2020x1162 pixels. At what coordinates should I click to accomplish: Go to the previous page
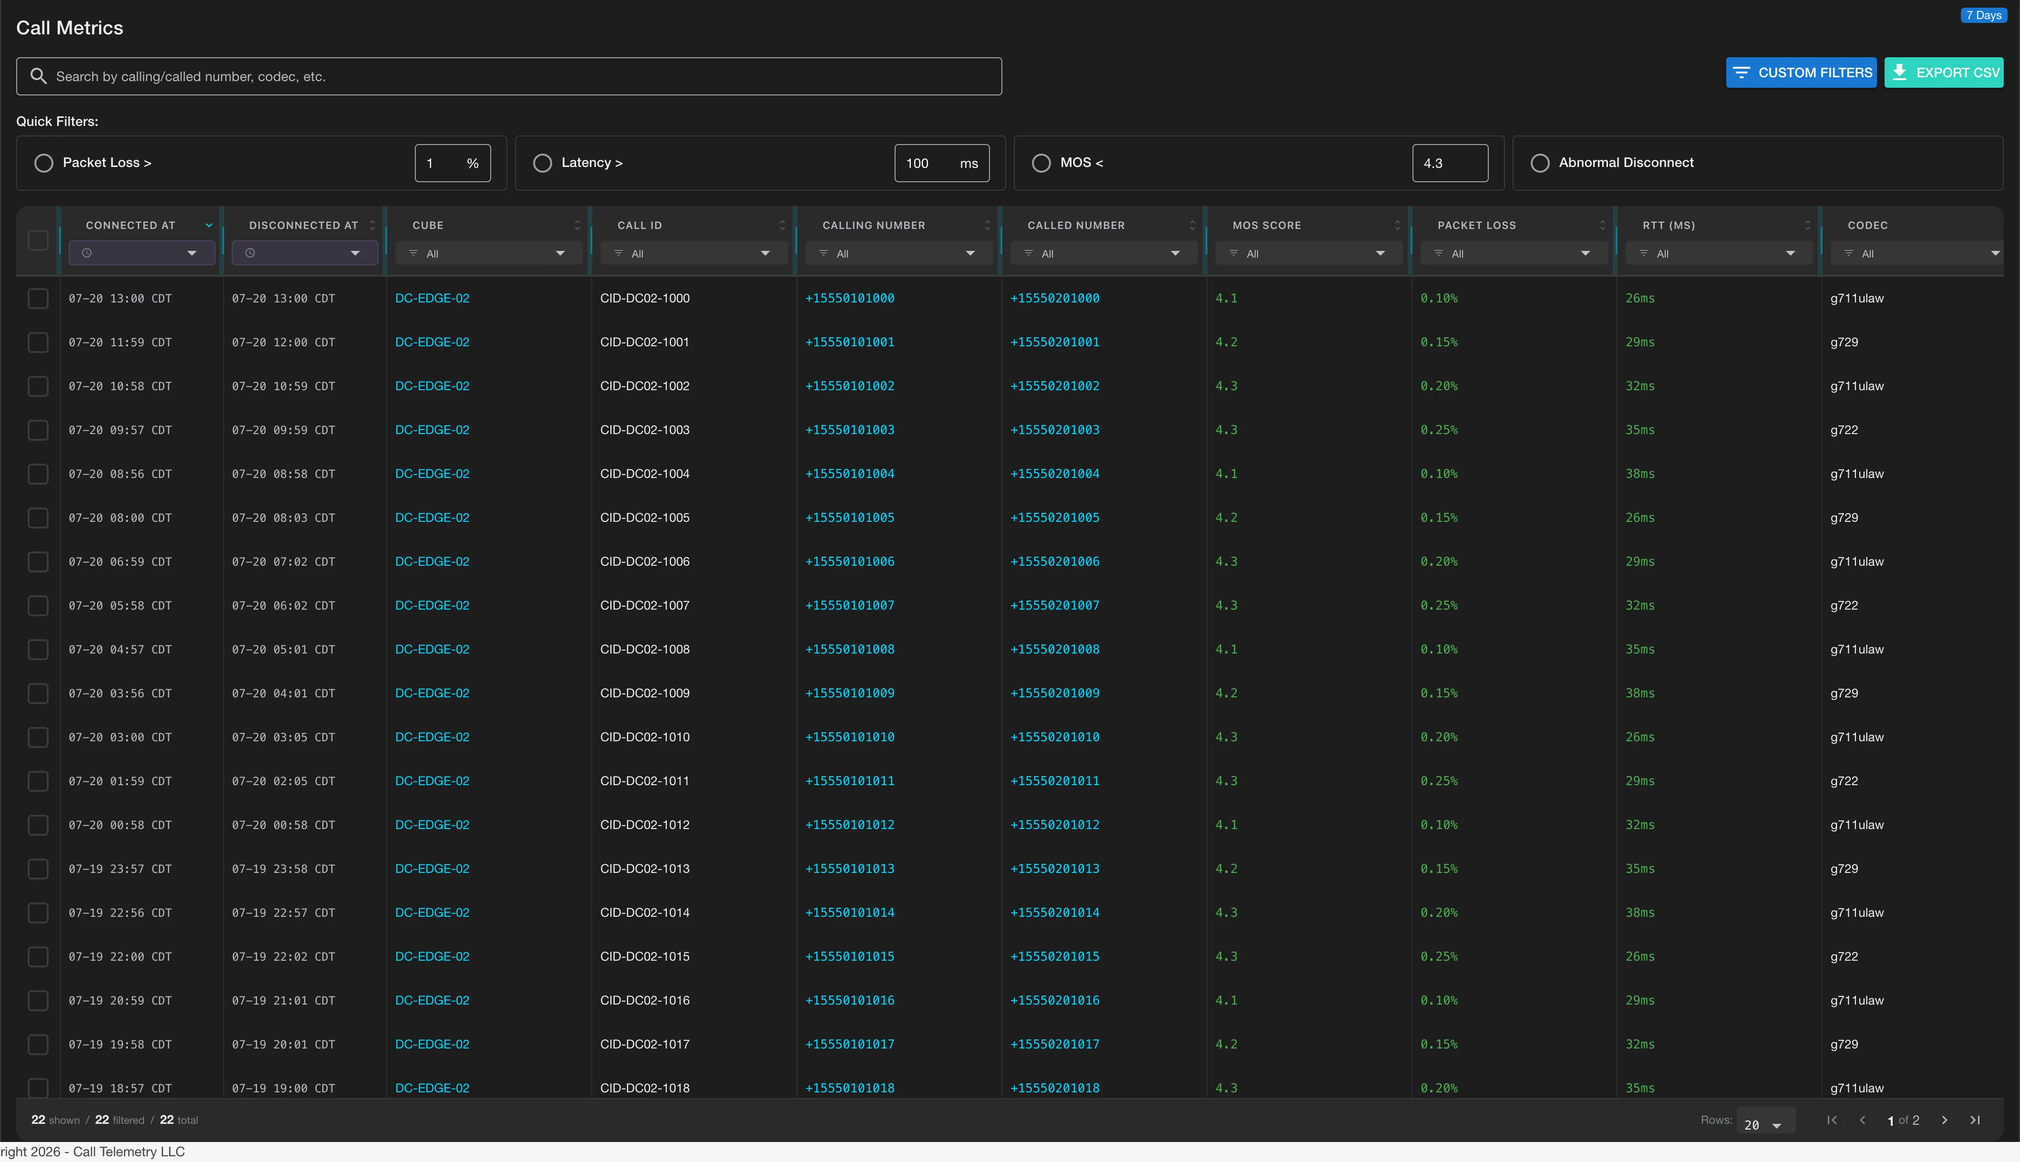tap(1863, 1120)
